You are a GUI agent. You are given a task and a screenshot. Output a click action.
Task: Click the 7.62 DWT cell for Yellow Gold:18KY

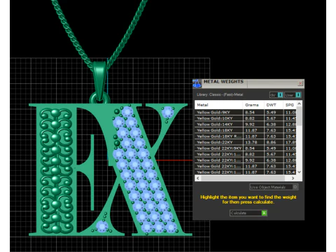pos(274,130)
